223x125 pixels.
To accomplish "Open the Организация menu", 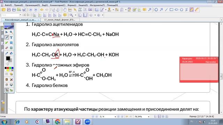I will (32, 5).
